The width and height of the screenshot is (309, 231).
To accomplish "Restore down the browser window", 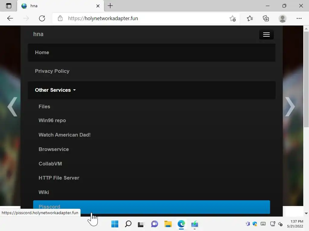I will pos(284,6).
